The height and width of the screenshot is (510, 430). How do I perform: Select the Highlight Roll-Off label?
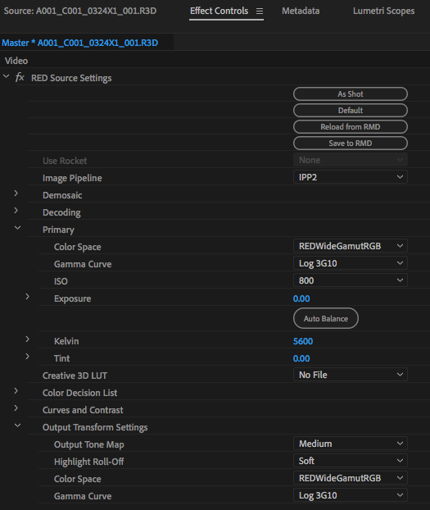click(x=88, y=462)
